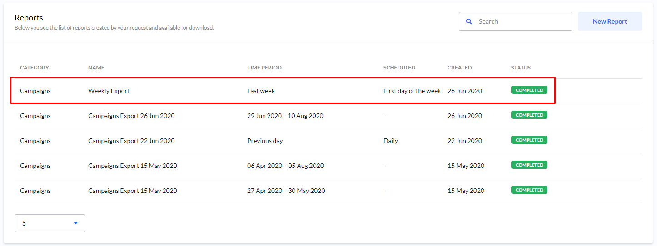
Task: Click the Time Period column header
Action: coord(264,68)
